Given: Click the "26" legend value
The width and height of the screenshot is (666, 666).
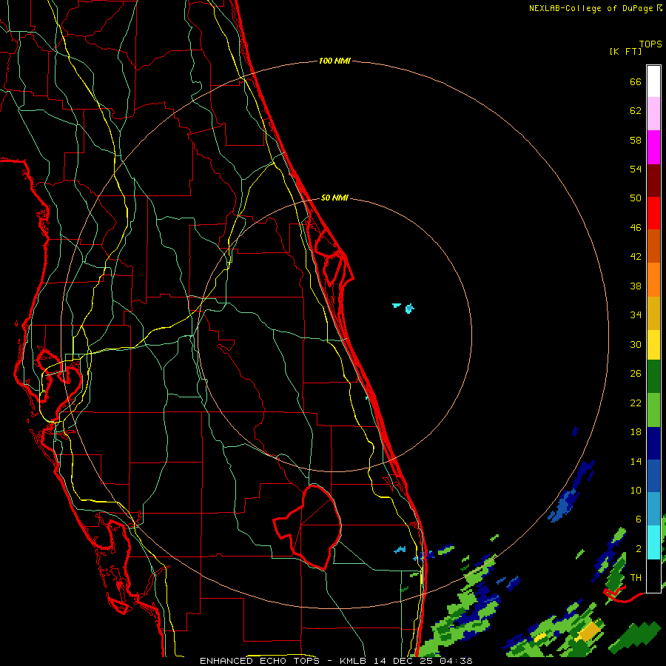Looking at the screenshot, I should pos(636,374).
